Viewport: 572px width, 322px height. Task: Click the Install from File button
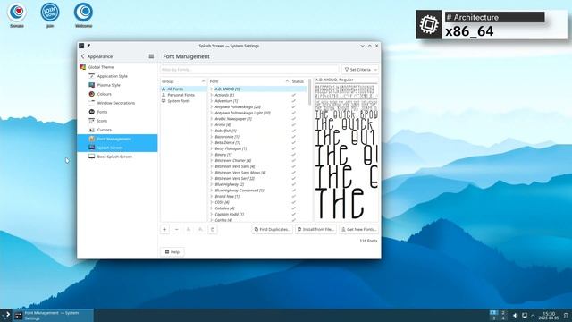tap(315, 229)
